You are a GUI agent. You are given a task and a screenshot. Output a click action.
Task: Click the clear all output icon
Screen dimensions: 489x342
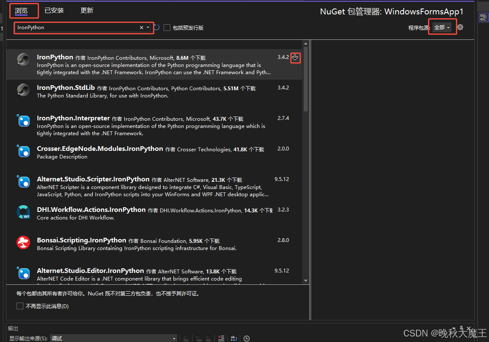click(221, 338)
